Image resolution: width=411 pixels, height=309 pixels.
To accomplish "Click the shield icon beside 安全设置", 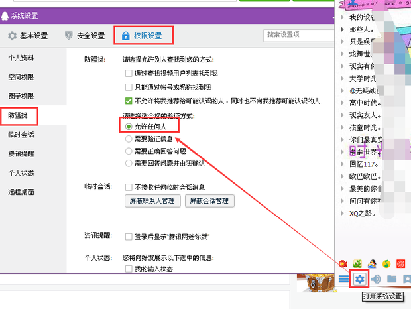I will pyautogui.click(x=69, y=35).
